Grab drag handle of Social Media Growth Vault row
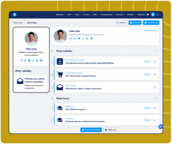This screenshot has height=144, width=172. click(x=52, y=62)
